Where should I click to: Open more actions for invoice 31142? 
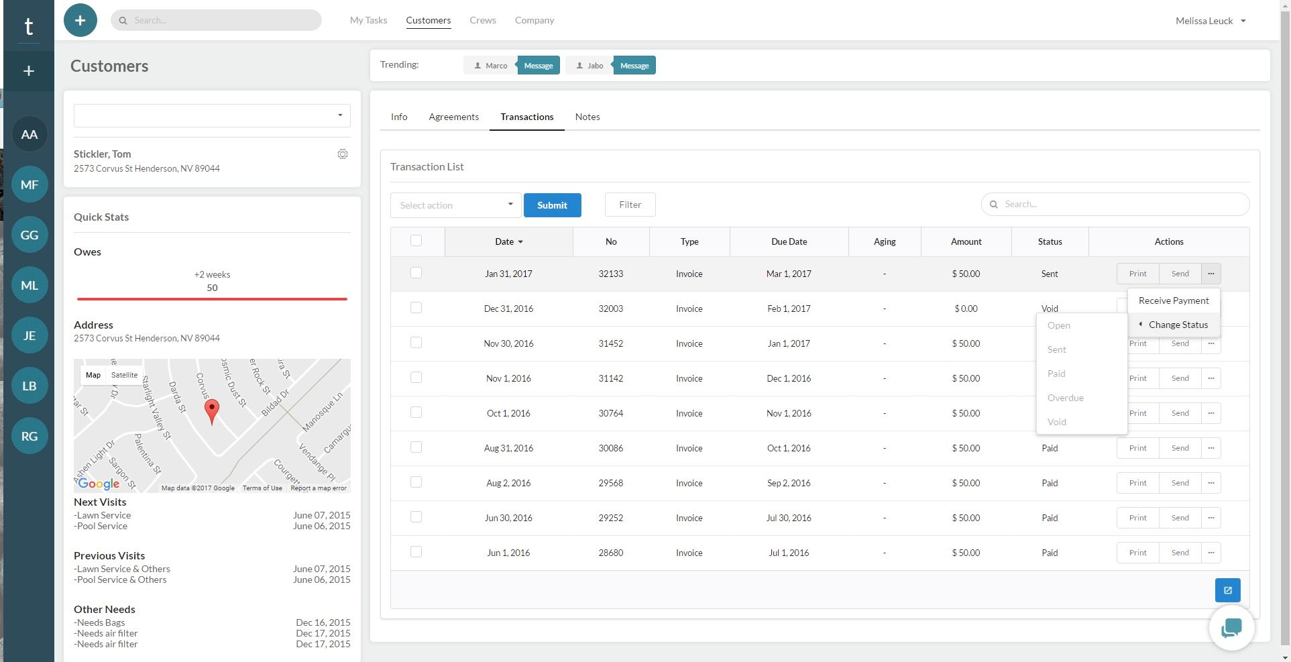point(1211,378)
